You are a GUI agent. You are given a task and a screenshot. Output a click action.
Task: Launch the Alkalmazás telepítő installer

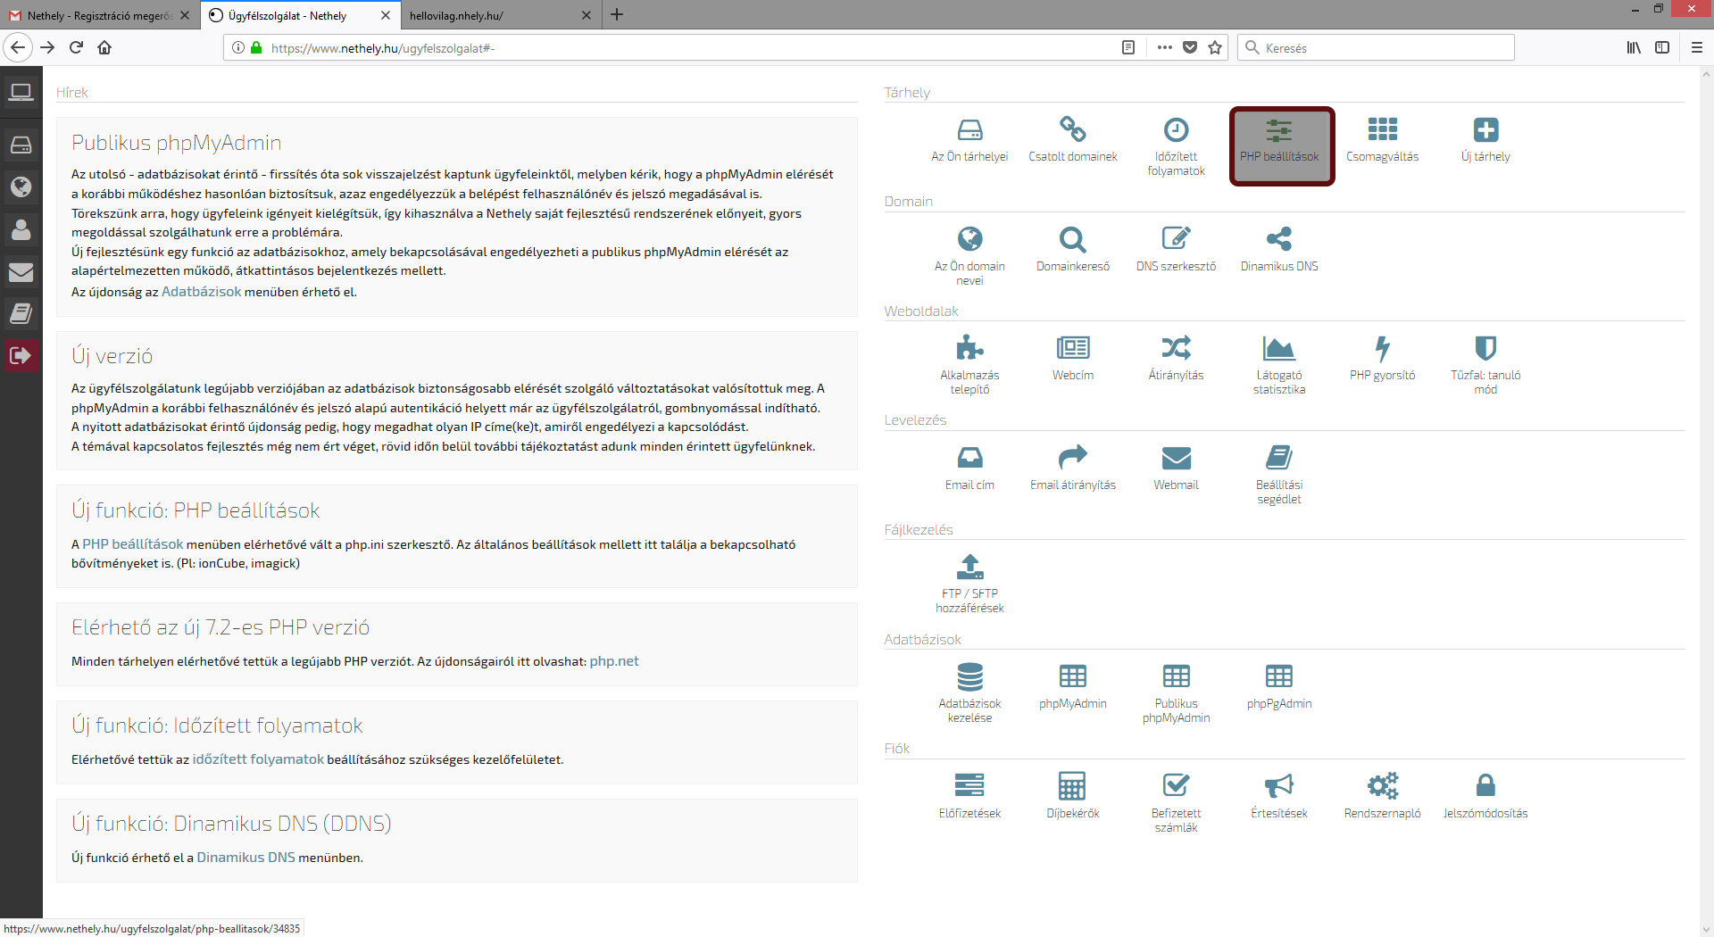coord(969,348)
